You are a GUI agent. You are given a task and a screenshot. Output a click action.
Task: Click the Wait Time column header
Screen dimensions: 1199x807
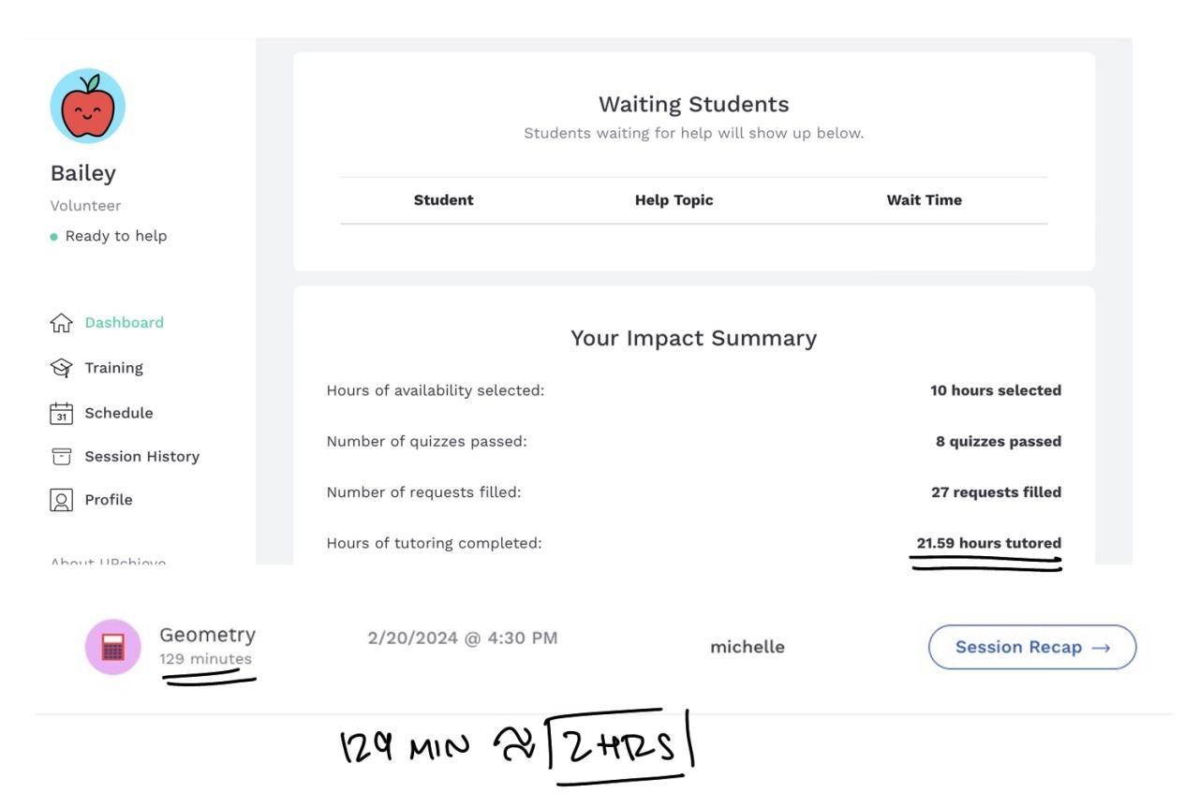point(924,200)
